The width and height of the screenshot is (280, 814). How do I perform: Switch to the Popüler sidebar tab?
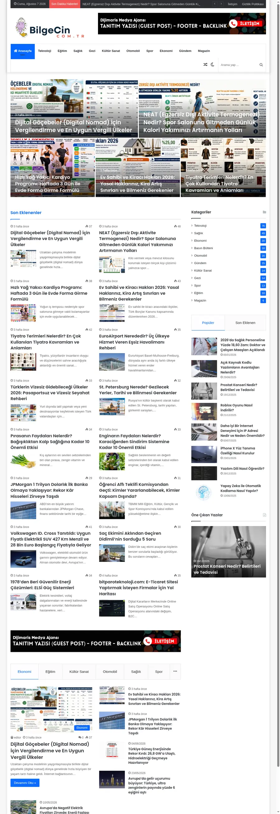[208, 323]
